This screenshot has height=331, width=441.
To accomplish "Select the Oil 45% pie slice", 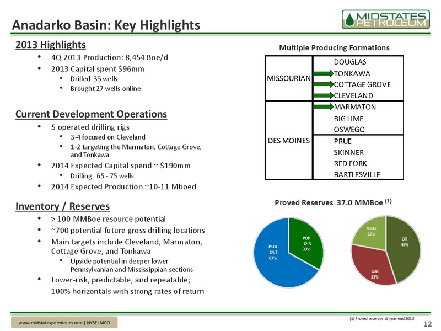I will tap(404, 248).
